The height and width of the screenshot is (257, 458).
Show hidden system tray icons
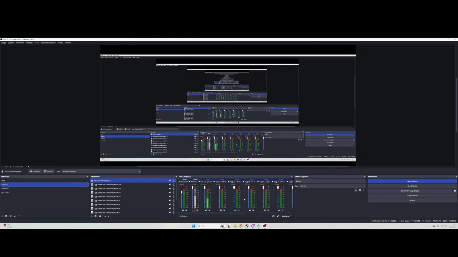pyautogui.click(x=429, y=226)
